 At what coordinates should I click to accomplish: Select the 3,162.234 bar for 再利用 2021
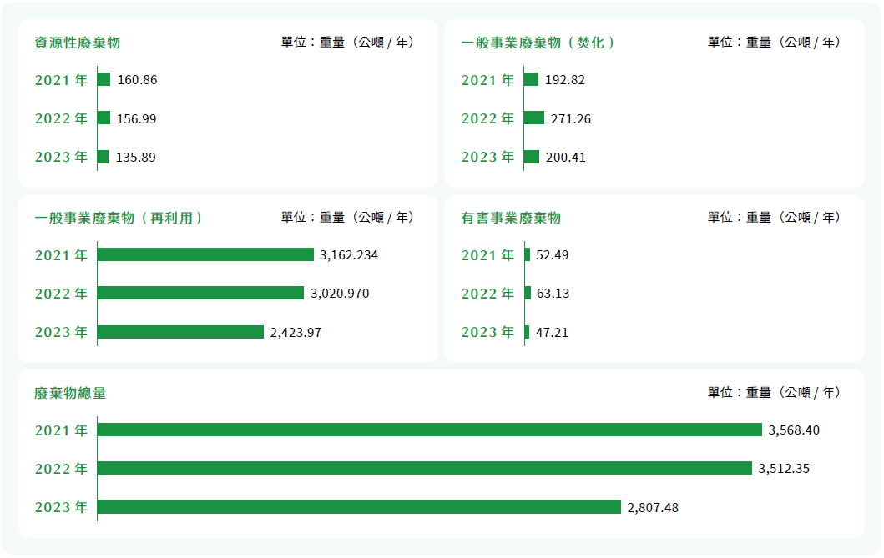[206, 254]
